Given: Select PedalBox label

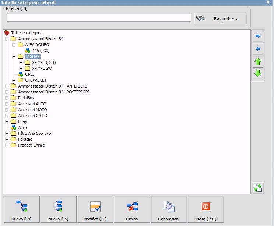Looking at the screenshot, I should [x=26, y=98].
